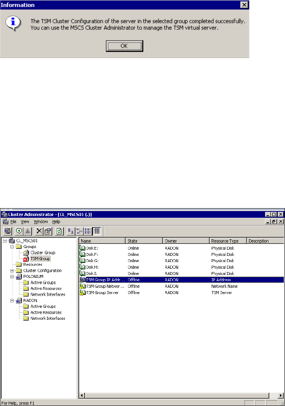Sort by the Owner column header

186,241
